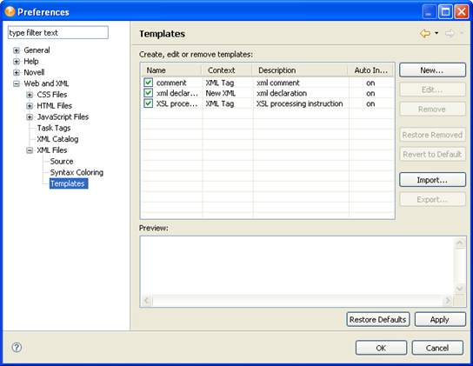Viewport: 473px width, 366px height.
Task: Click the Restore Defaults button
Action: tap(378, 320)
